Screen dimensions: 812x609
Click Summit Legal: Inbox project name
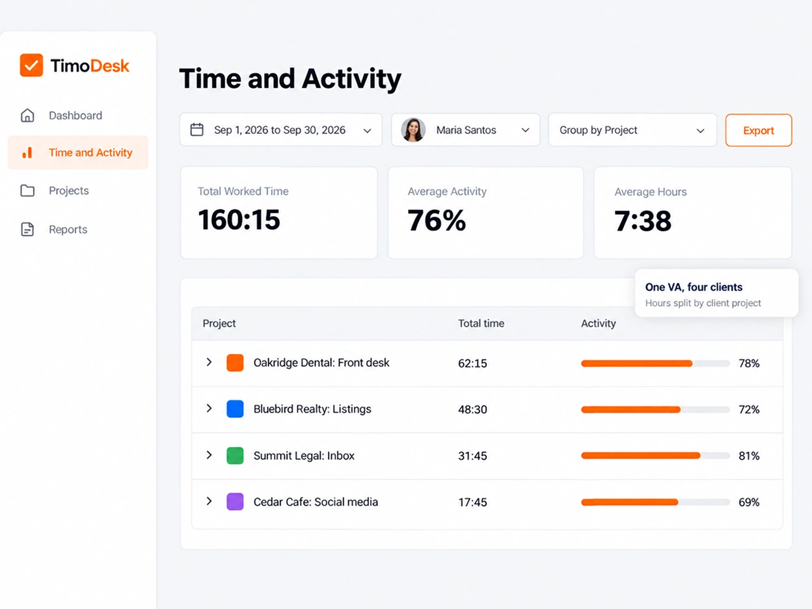point(304,455)
